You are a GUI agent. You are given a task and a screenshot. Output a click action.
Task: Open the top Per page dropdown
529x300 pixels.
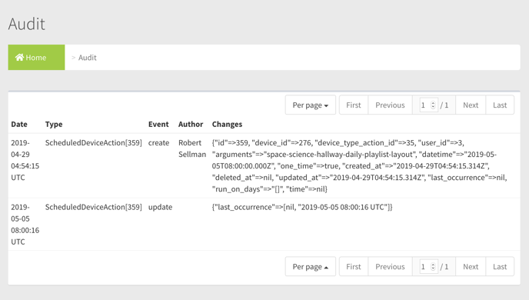pyautogui.click(x=311, y=105)
